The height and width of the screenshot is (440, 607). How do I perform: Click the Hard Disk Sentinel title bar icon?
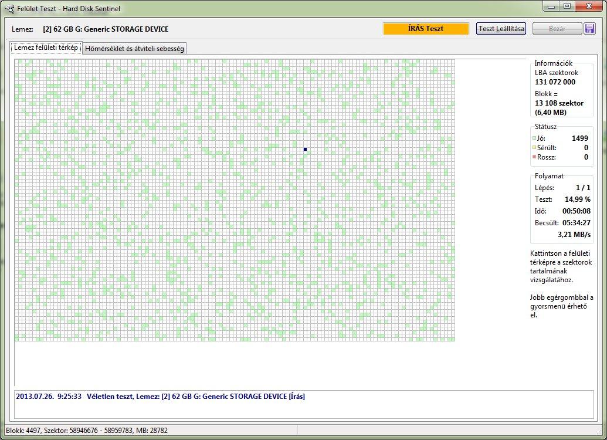9,8
